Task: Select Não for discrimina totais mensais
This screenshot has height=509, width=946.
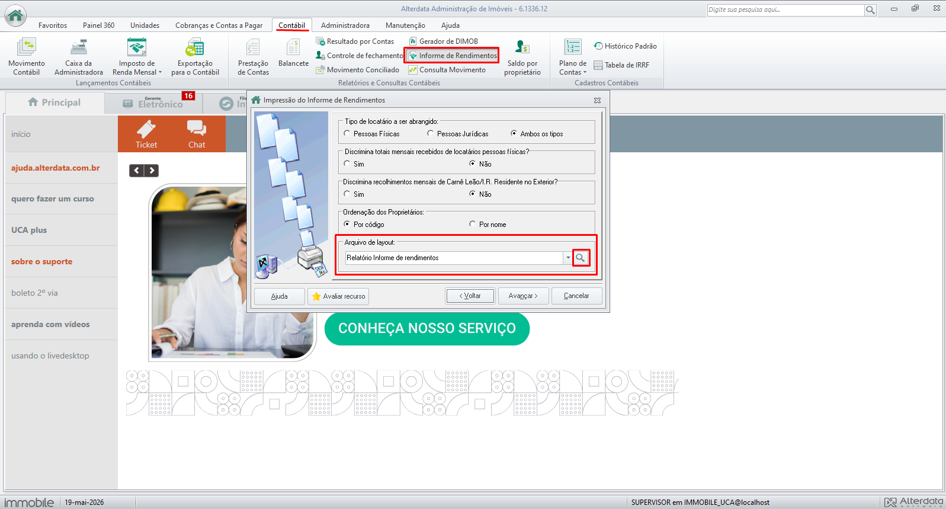Action: coord(472,164)
